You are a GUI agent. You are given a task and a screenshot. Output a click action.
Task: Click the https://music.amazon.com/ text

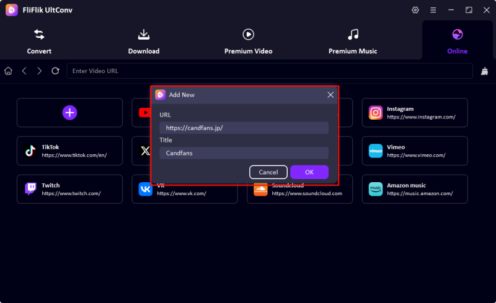click(420, 193)
